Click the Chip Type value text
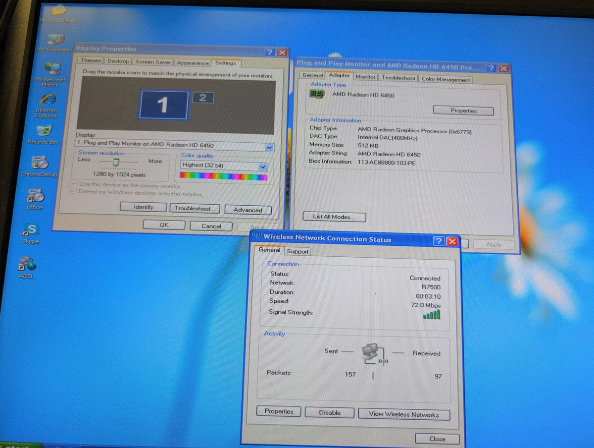 (415, 131)
